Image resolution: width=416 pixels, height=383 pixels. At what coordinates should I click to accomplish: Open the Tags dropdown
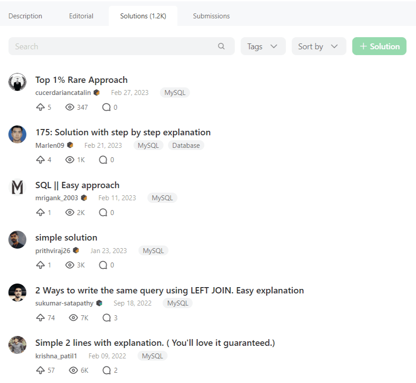pos(263,46)
